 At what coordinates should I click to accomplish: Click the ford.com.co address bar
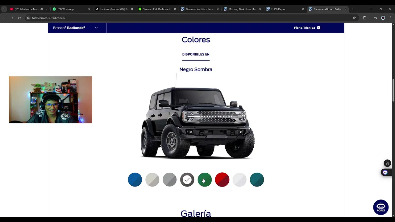191,18
